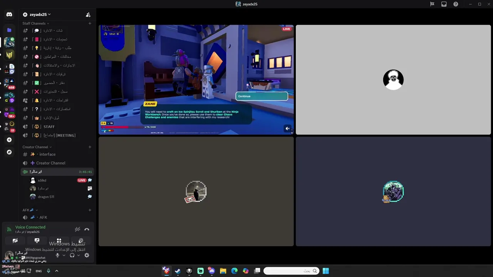Show hidden system tray icons

point(57,271)
